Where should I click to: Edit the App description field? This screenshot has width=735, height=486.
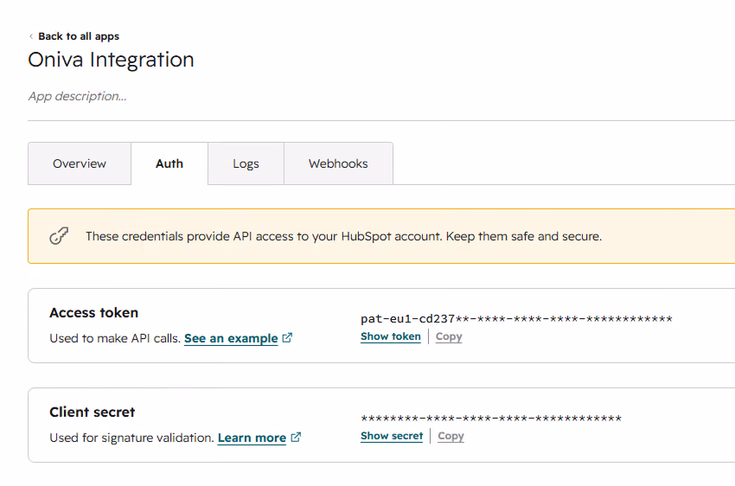click(x=77, y=96)
